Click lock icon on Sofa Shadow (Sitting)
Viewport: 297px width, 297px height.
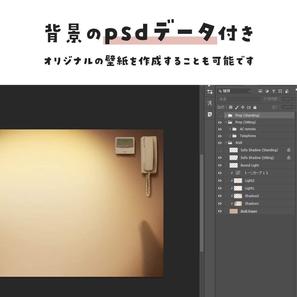(x=289, y=157)
